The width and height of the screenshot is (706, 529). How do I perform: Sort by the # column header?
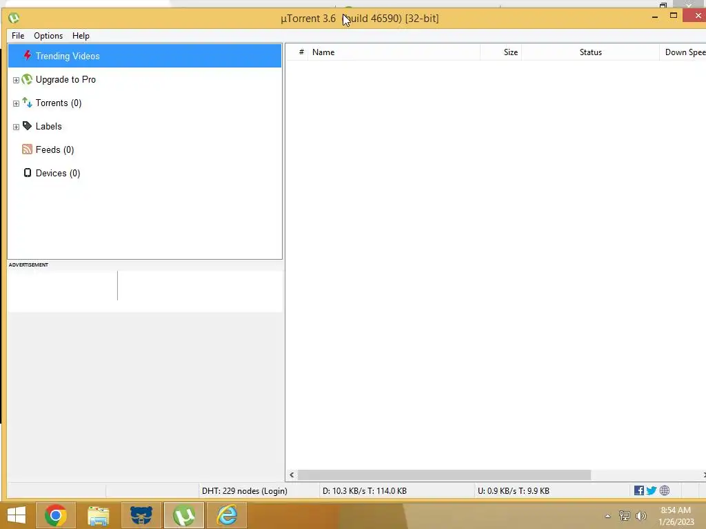tap(301, 52)
